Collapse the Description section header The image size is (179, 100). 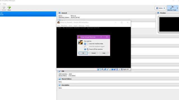click(x=118, y=85)
